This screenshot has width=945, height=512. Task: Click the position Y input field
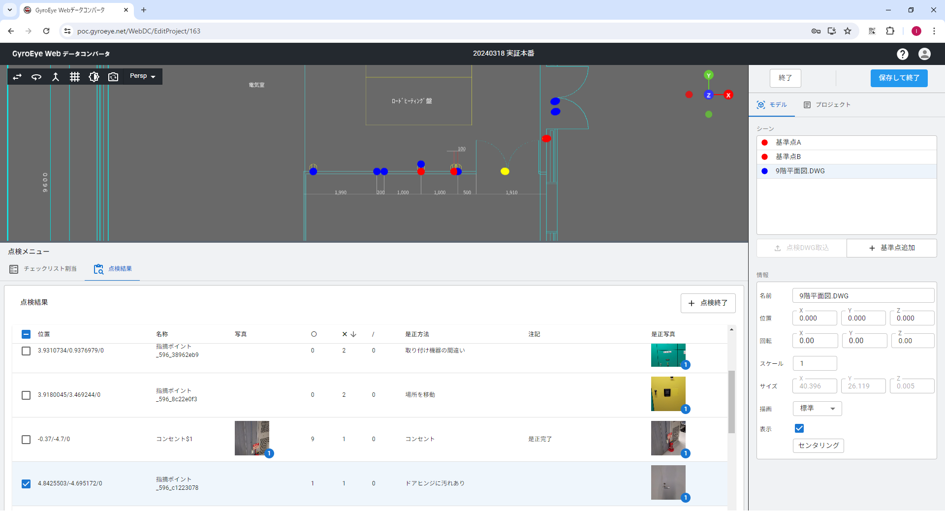coord(863,319)
